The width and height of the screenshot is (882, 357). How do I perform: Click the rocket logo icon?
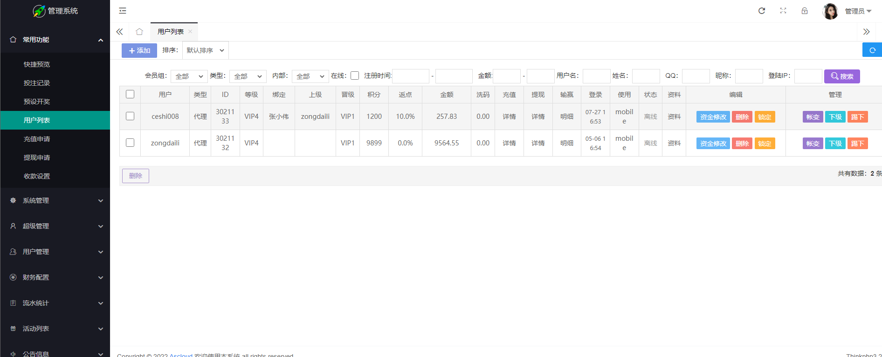point(39,11)
